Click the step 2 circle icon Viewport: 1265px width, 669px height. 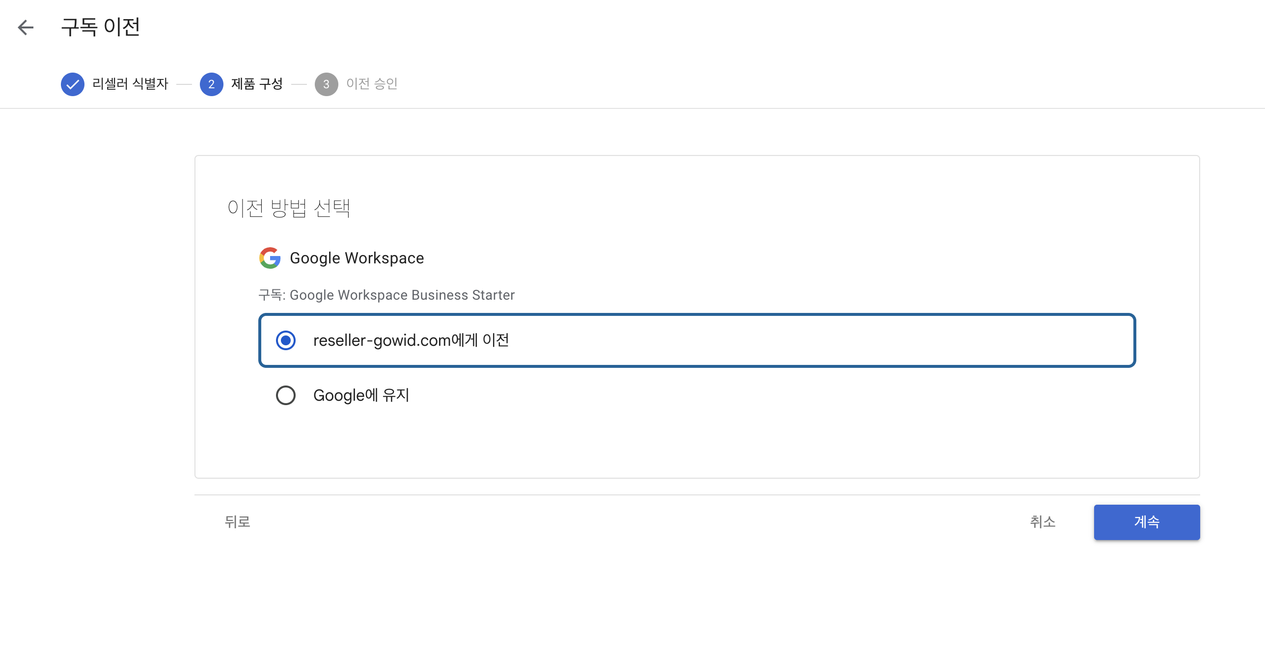pyautogui.click(x=211, y=84)
